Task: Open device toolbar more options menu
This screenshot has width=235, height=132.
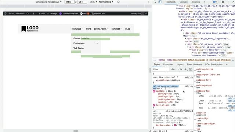Action: 149,2
